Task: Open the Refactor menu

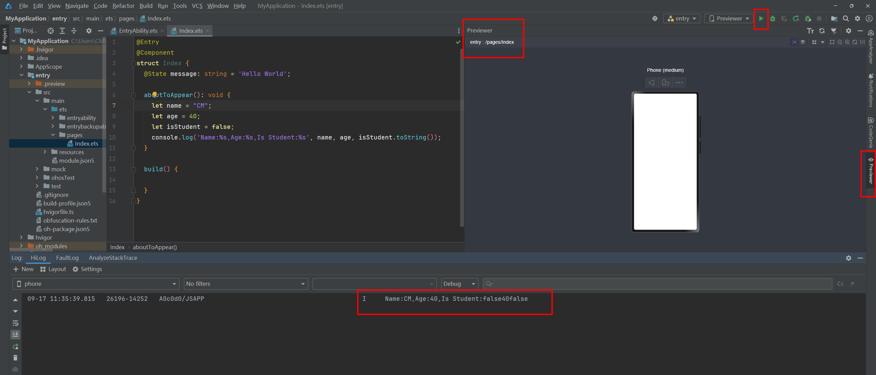Action: point(123,6)
